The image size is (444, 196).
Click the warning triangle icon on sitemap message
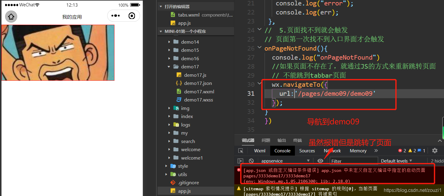pyautogui.click(x=239, y=188)
